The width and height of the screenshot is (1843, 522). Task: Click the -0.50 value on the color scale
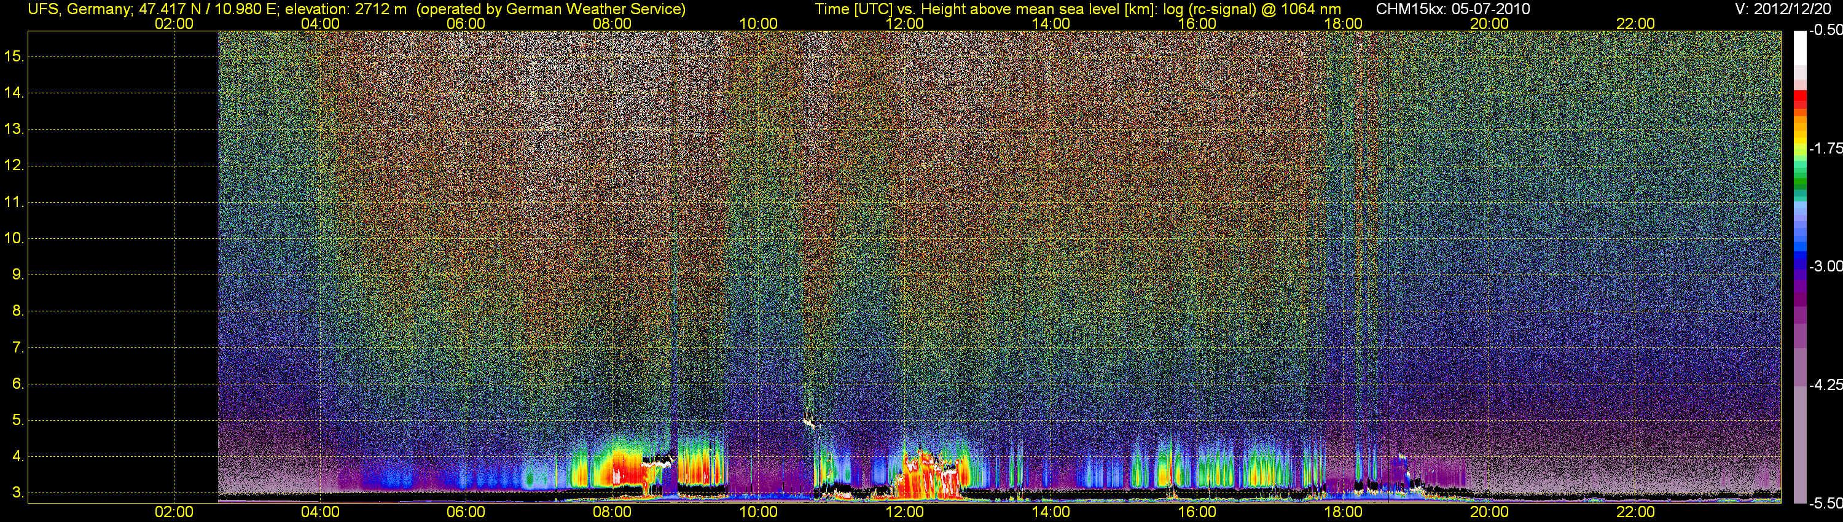point(1826,30)
